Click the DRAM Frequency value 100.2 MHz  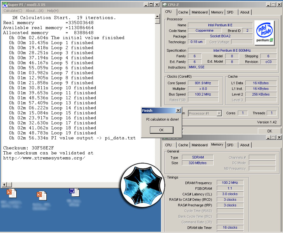(230, 183)
